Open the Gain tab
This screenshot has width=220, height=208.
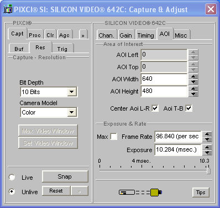(x=125, y=35)
